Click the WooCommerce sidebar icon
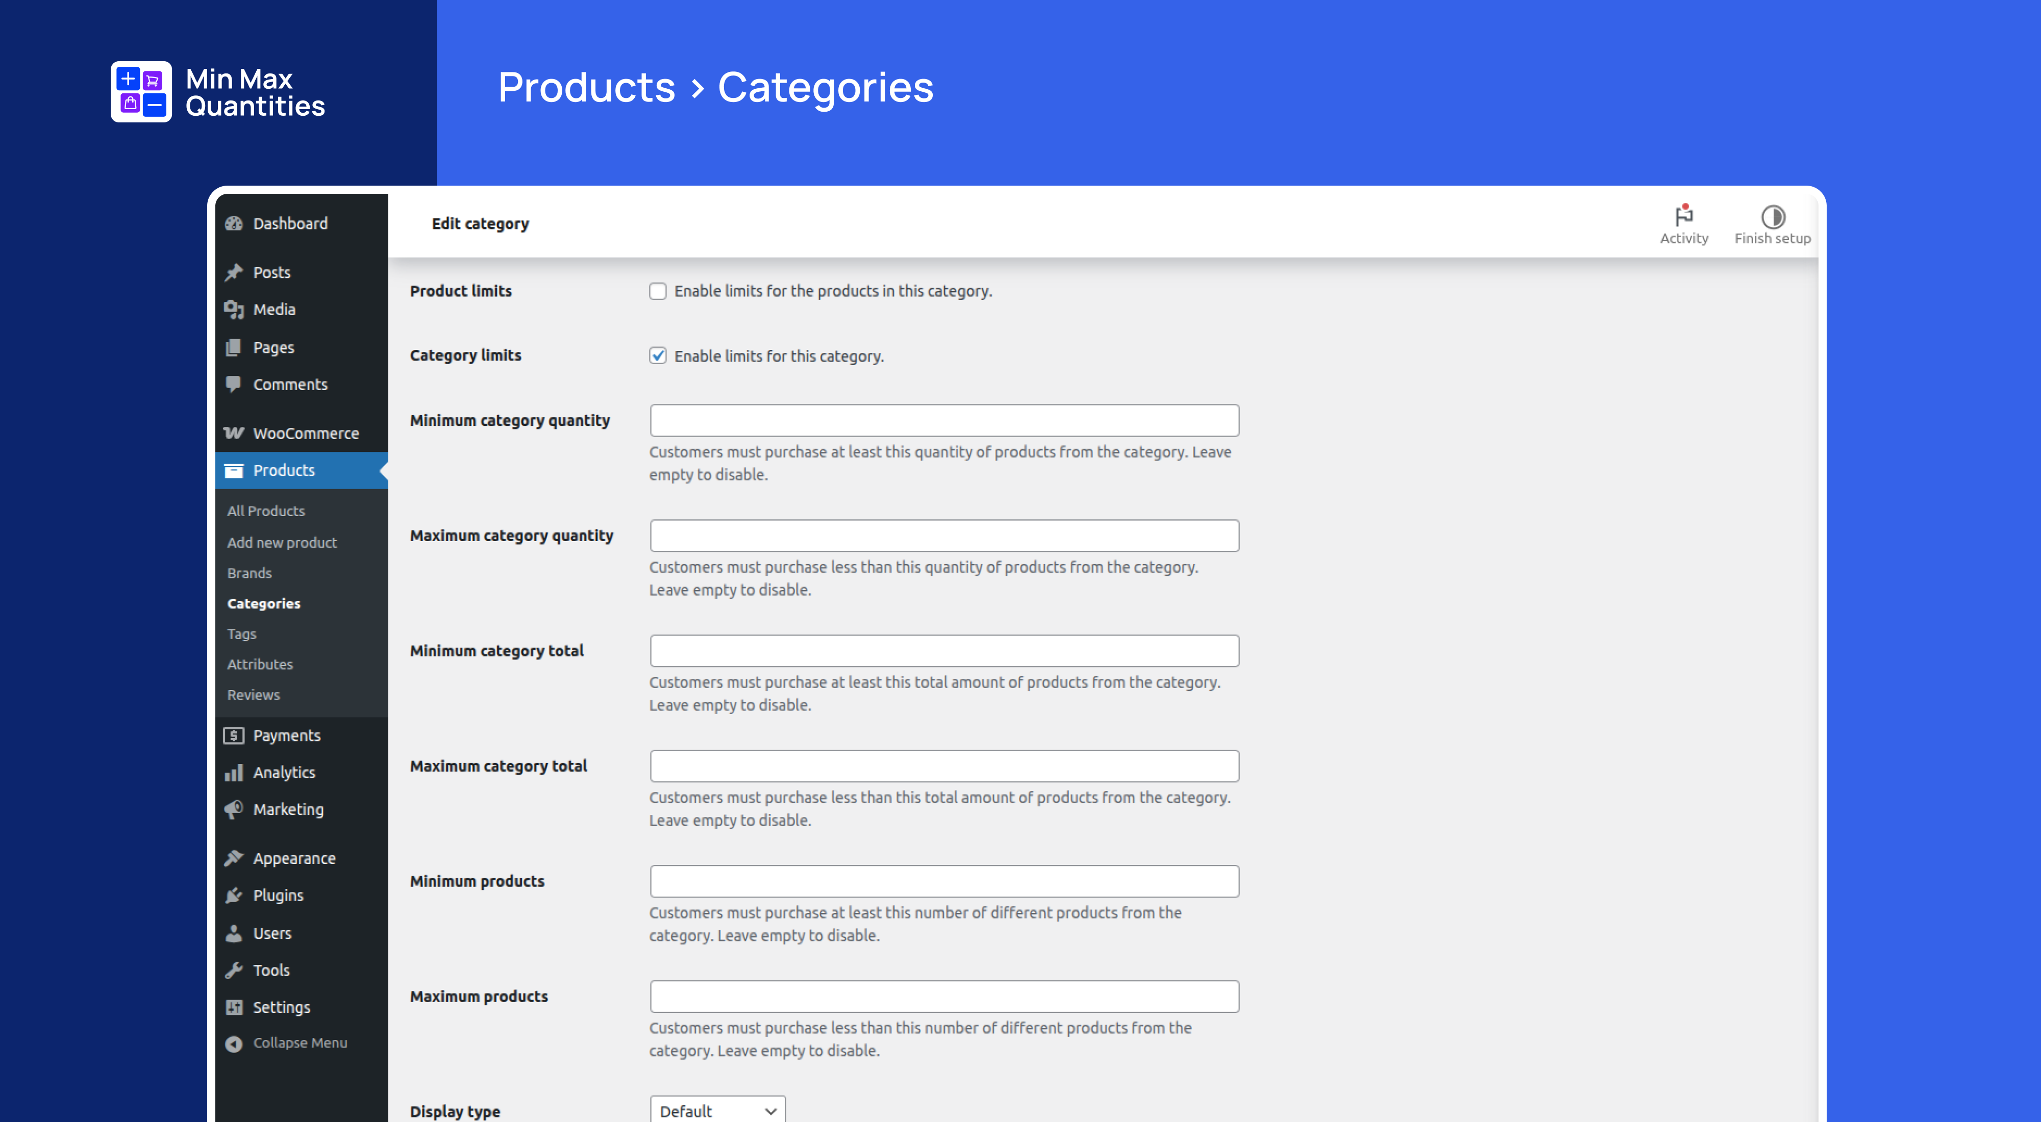Viewport: 2041px width, 1122px height. [235, 433]
